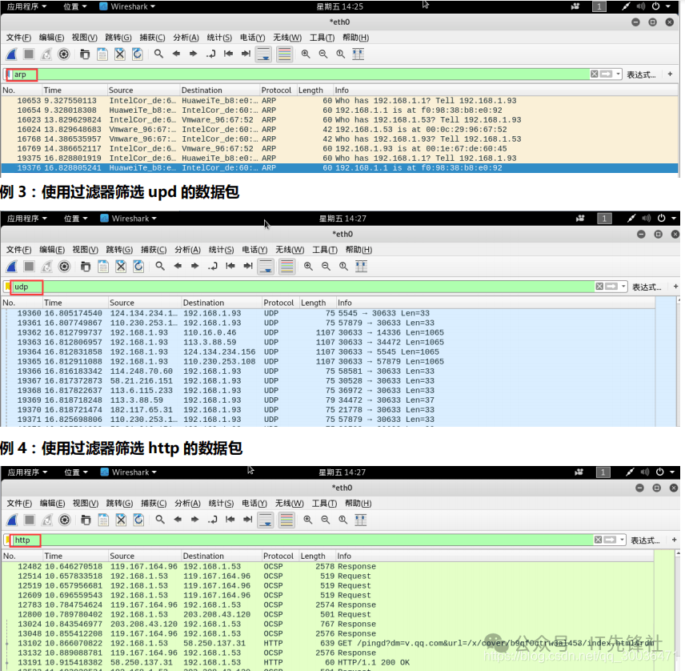Open the 统计(S) menu in the arp window
Image resolution: width=685 pixels, height=671 pixels.
click(219, 38)
